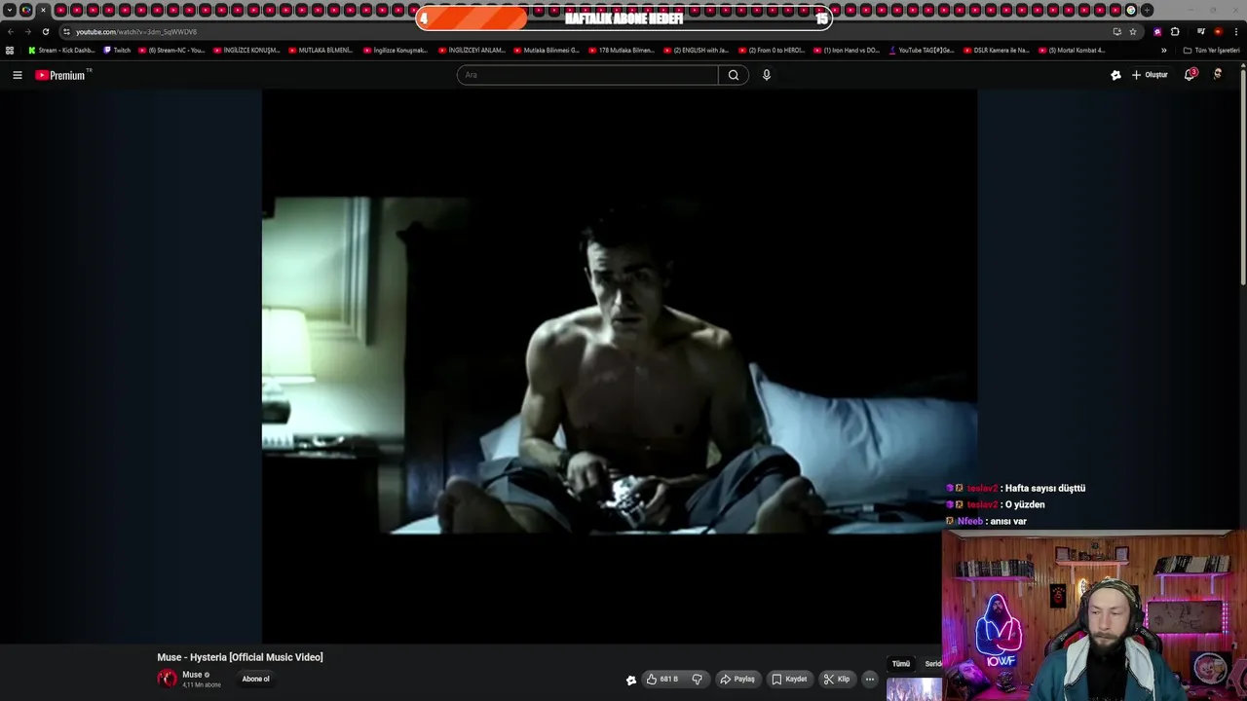Click the YouTube Premium logo
The image size is (1247, 701).
[x=61, y=75]
